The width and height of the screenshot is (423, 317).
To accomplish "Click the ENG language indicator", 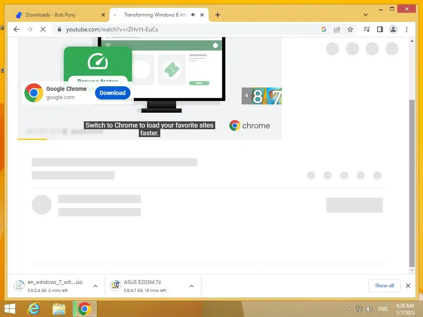I will pyautogui.click(x=383, y=309).
